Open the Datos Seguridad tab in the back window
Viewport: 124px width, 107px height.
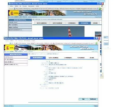pos(58,23)
